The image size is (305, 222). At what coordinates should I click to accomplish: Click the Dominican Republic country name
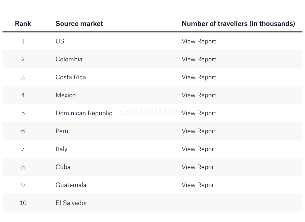point(84,113)
